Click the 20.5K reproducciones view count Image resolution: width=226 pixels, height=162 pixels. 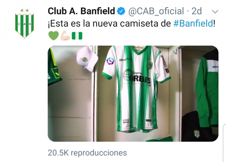pos(87,153)
